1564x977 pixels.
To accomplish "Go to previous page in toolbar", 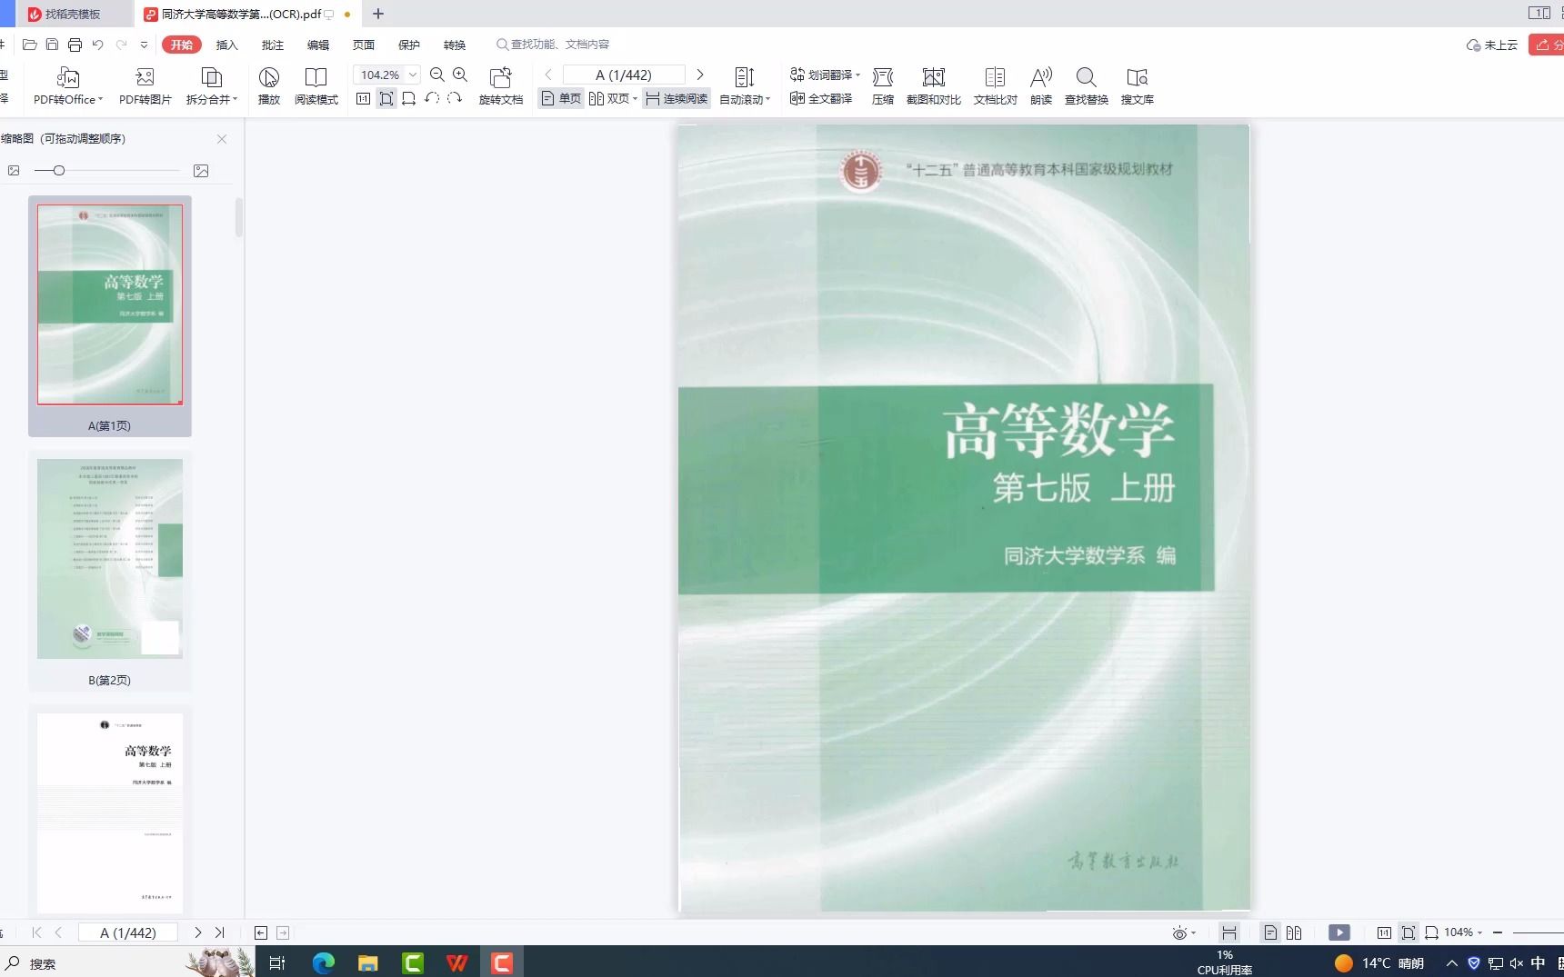I will pyautogui.click(x=548, y=75).
